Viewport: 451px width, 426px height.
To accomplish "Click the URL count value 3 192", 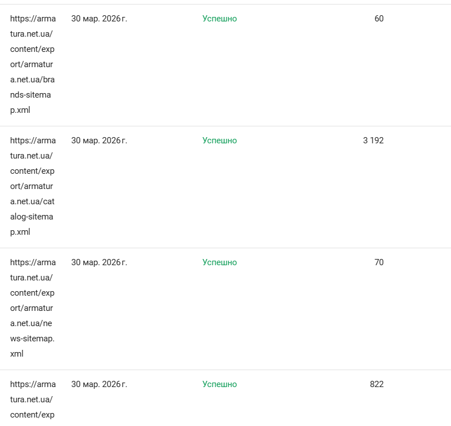I will pos(373,140).
